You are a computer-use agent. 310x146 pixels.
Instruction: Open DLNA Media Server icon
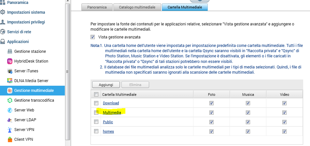tap(10, 81)
